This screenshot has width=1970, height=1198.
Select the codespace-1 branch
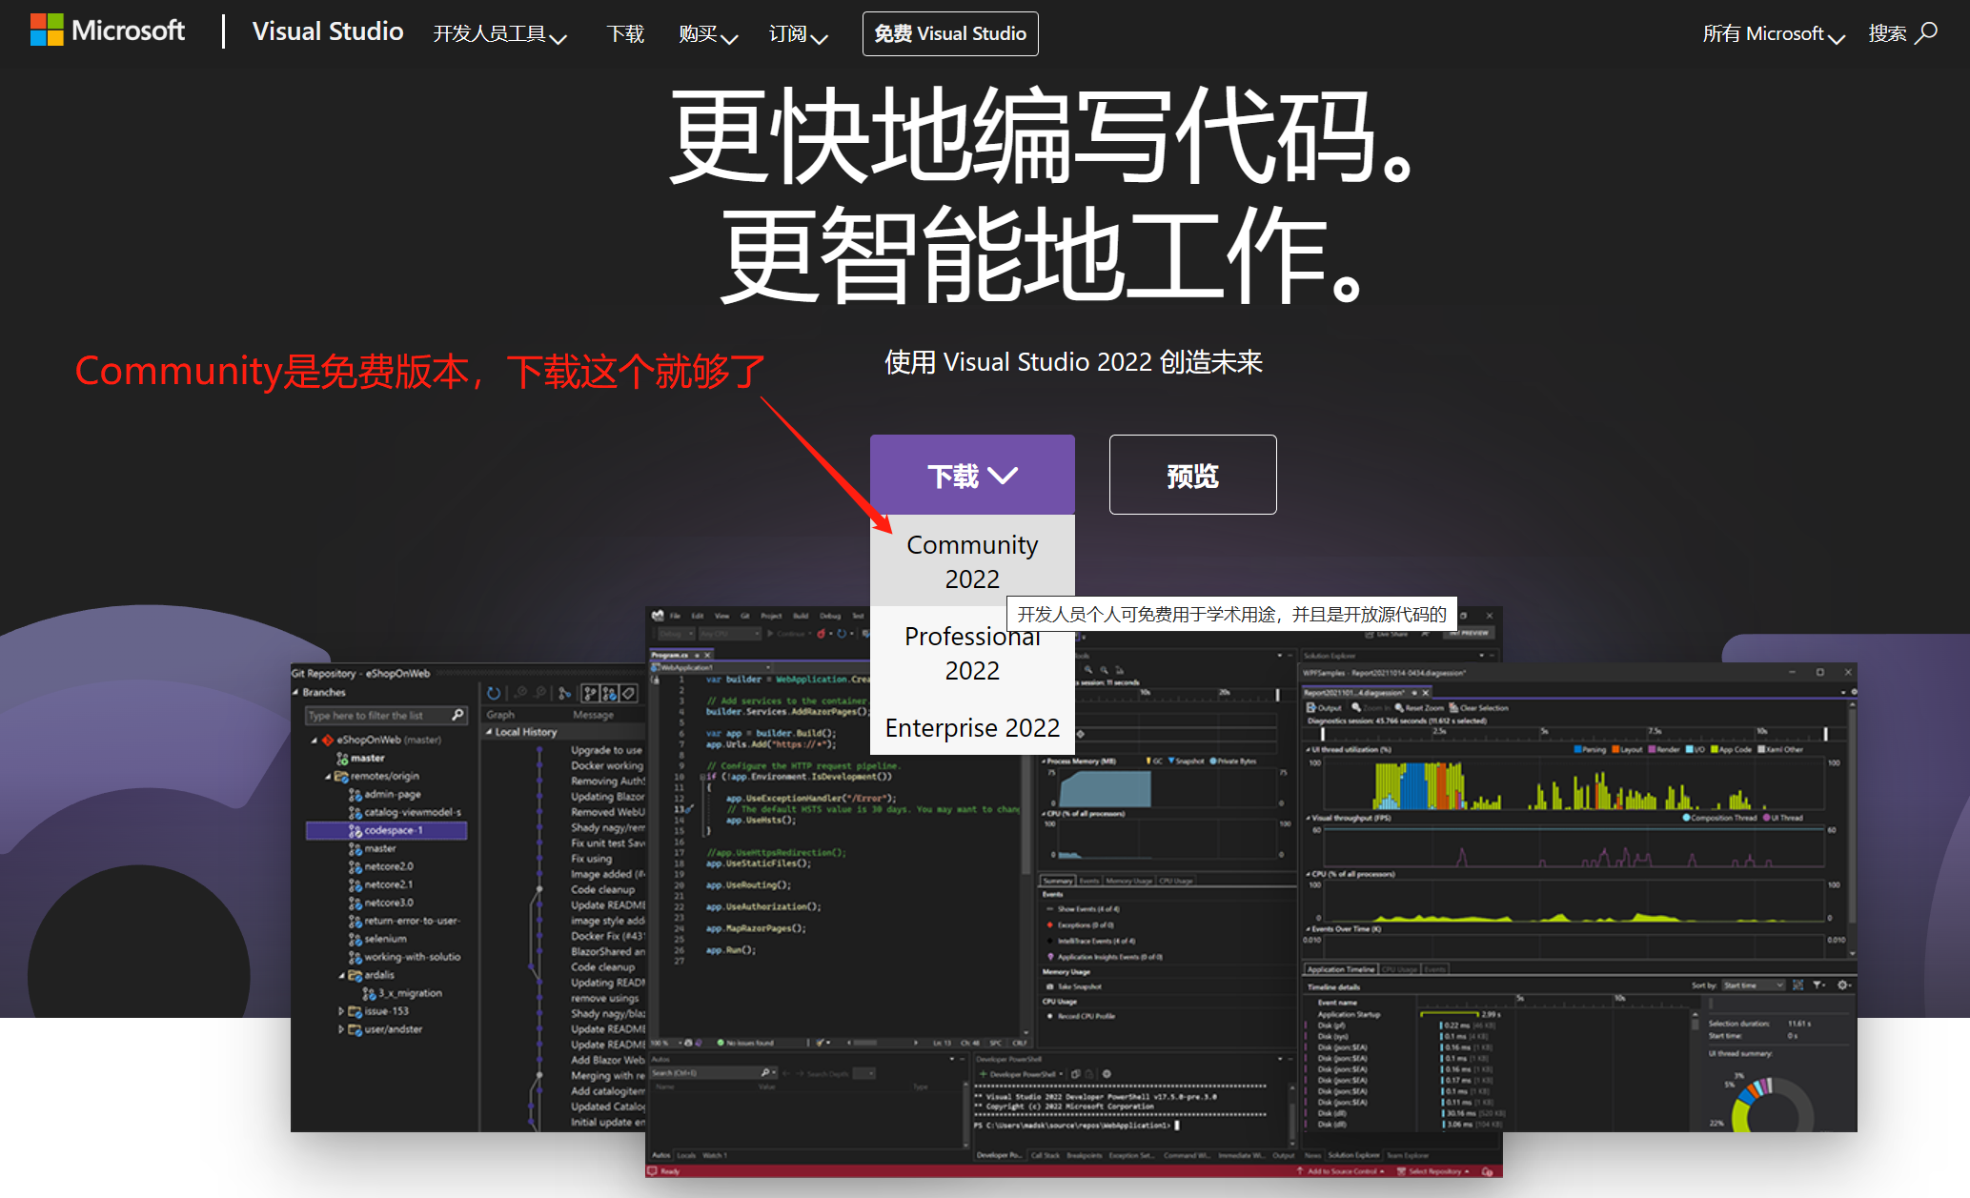point(386,830)
